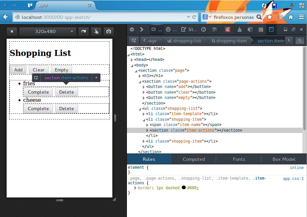Click Complete for the fries item
The height and width of the screenshot is (217, 307).
click(38, 92)
